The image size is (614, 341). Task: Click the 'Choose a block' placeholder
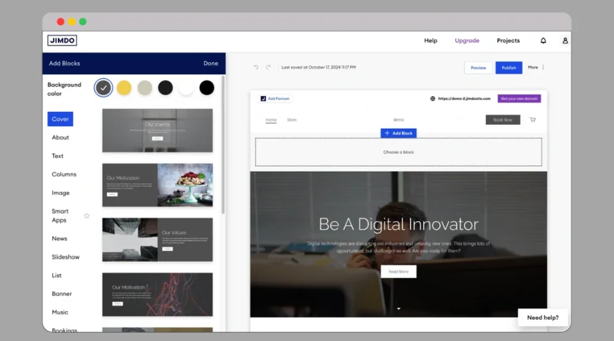tap(398, 152)
